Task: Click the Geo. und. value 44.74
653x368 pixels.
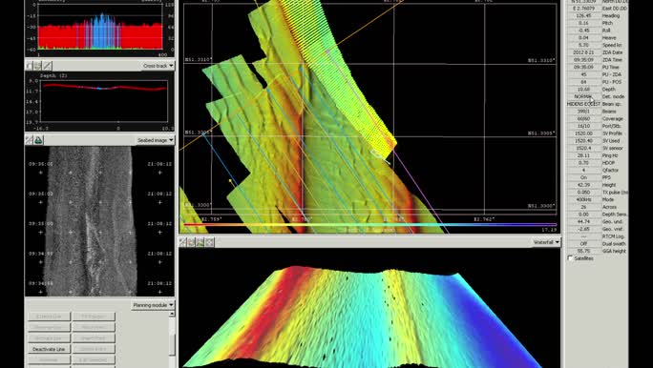Action: point(583,221)
